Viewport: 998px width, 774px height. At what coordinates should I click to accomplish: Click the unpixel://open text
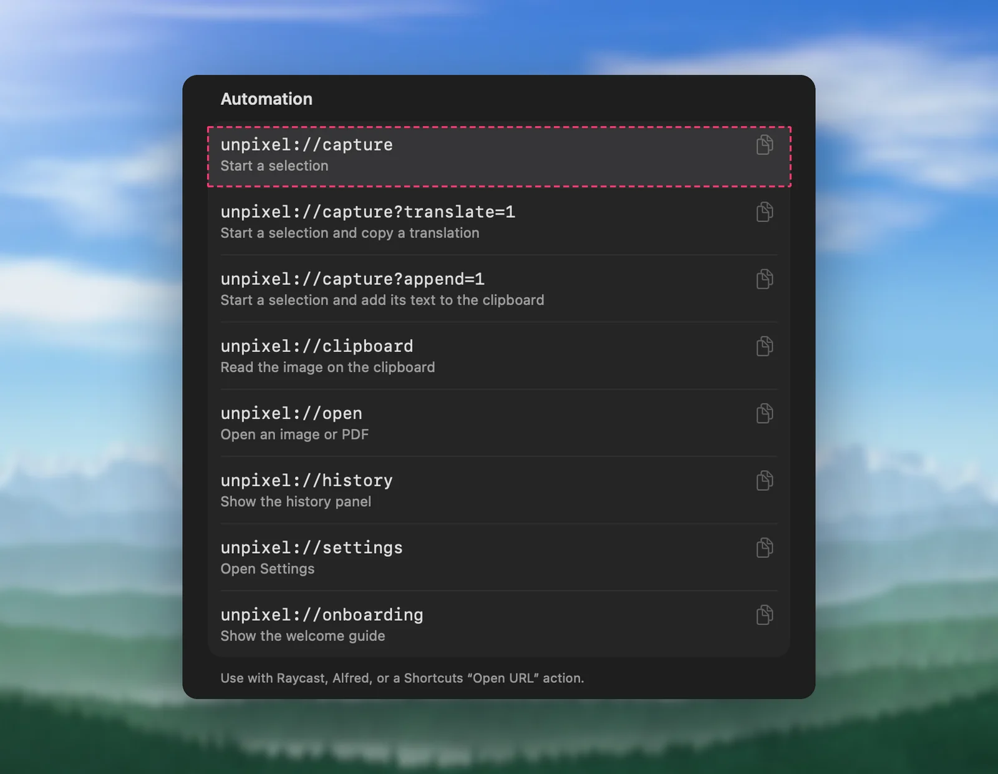(x=291, y=413)
